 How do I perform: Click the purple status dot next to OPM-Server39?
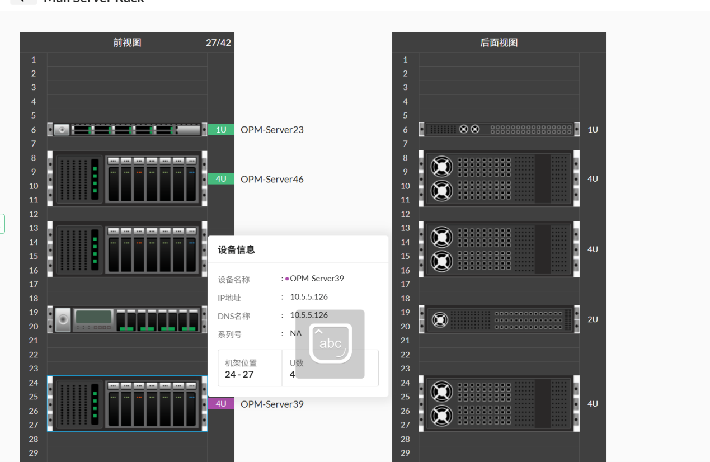point(286,278)
